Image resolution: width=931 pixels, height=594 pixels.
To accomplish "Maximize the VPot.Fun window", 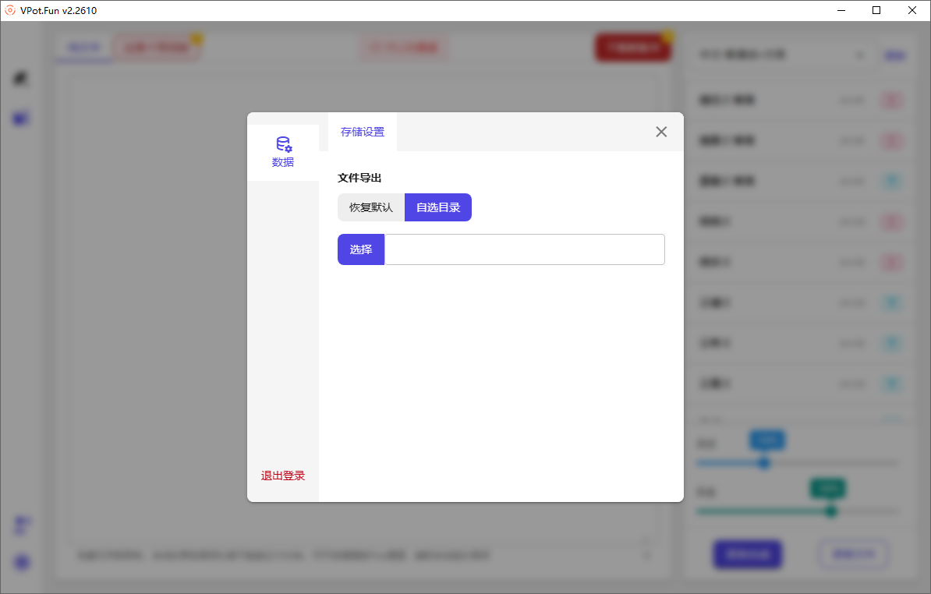I will click(x=876, y=10).
